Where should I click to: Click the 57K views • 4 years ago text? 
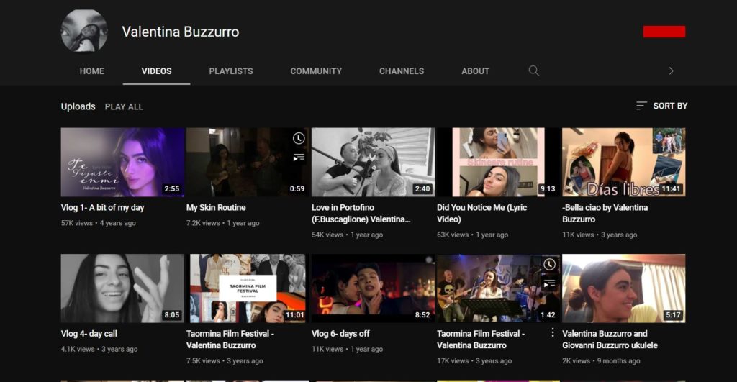(98, 223)
